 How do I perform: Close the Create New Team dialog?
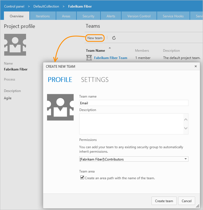pos(196,66)
